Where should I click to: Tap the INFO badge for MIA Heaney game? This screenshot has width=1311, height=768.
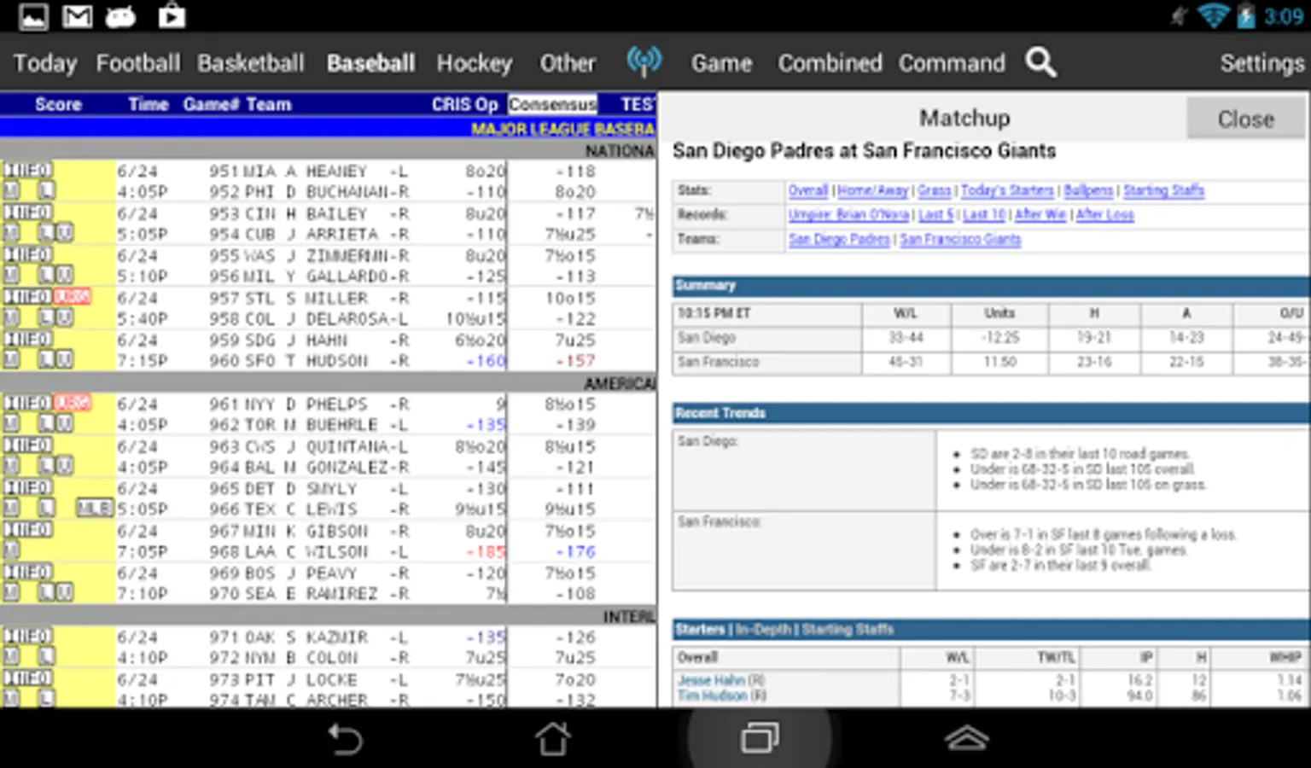[27, 170]
